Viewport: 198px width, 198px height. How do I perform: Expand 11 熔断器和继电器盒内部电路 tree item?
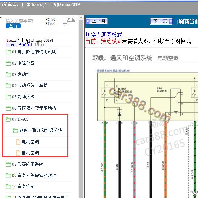point(40,197)
